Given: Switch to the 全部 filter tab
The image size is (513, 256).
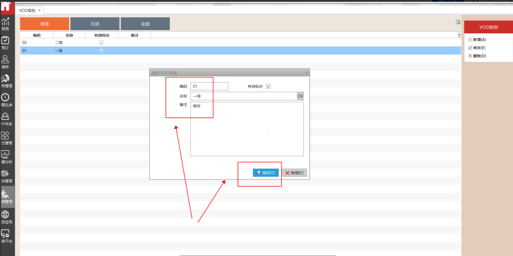Looking at the screenshot, I should click(145, 24).
